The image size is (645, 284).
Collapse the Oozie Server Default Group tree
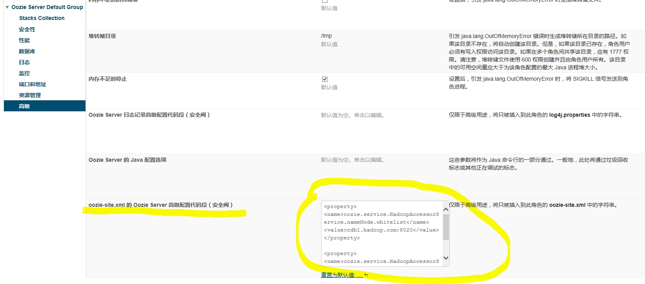7,7
